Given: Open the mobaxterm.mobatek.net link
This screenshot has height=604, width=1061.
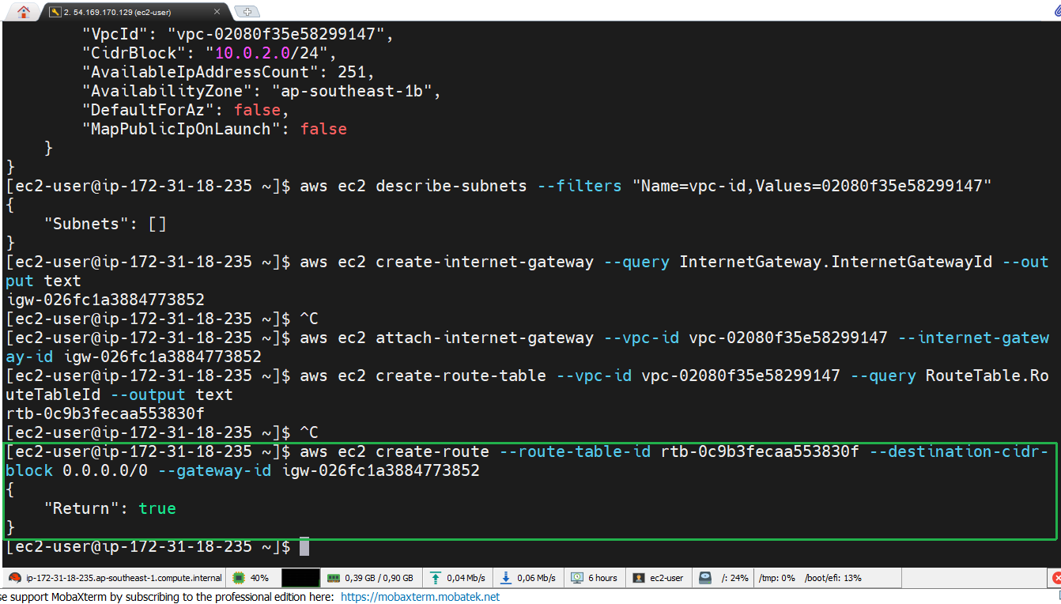Looking at the screenshot, I should click(420, 597).
